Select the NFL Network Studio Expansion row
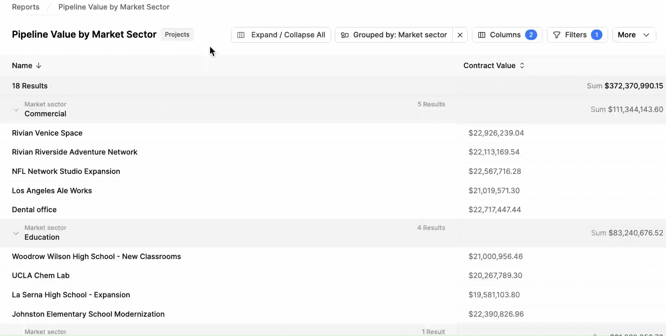 point(333,171)
